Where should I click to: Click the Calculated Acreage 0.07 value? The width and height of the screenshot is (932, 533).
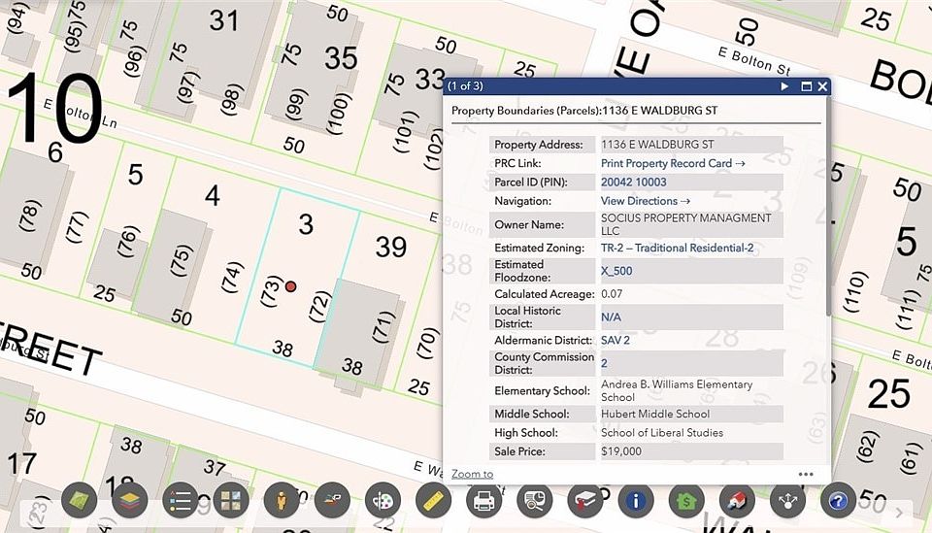click(x=612, y=293)
